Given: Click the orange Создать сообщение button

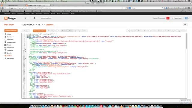Looking at the screenshot, I should click(11, 31).
